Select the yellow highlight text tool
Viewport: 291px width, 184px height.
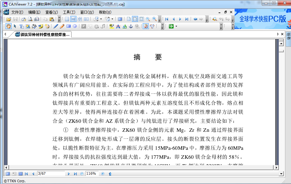pos(112,26)
